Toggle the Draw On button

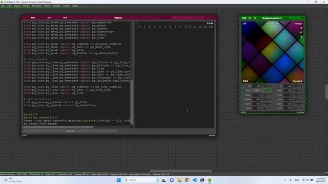256,90
